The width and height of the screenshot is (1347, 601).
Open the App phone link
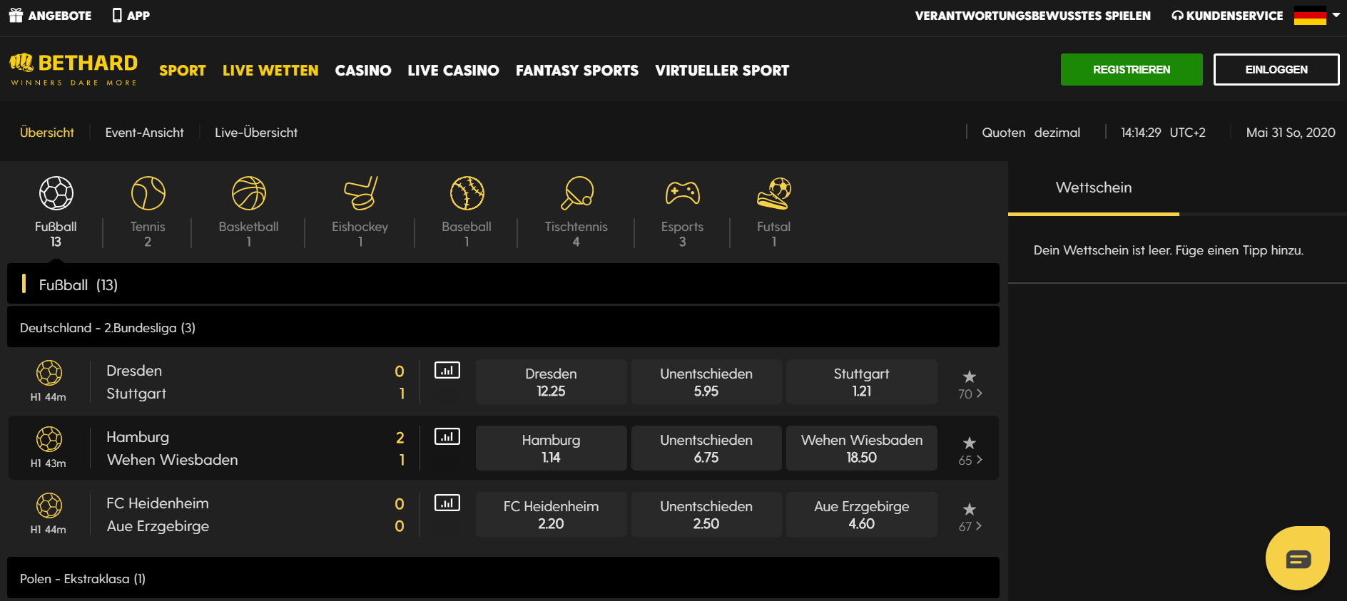coord(131,16)
